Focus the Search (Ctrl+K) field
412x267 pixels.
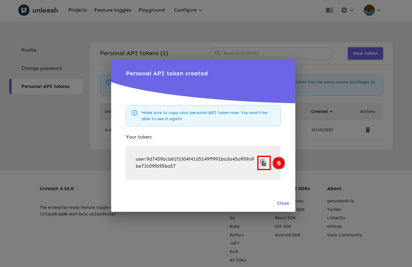pyautogui.click(x=275, y=53)
